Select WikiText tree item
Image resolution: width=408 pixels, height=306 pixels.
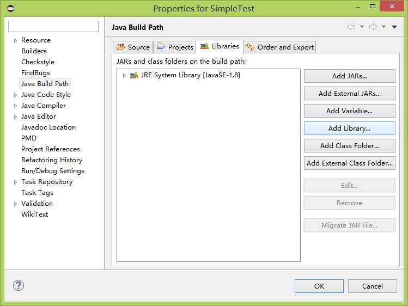(x=35, y=214)
